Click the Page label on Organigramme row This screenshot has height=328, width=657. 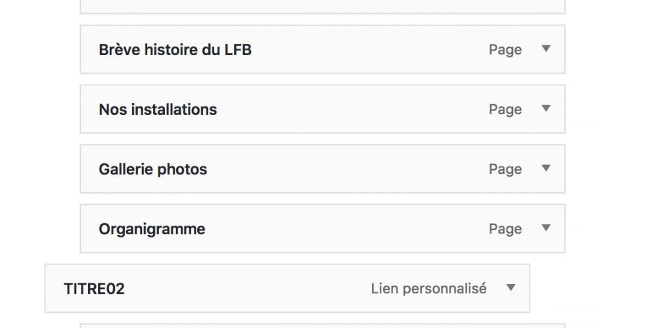pos(505,229)
